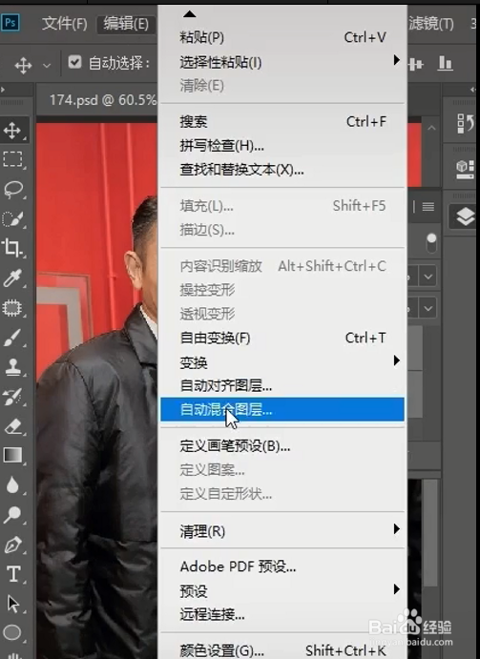Select the Dodge tool
Image resolution: width=480 pixels, height=659 pixels.
click(x=12, y=514)
